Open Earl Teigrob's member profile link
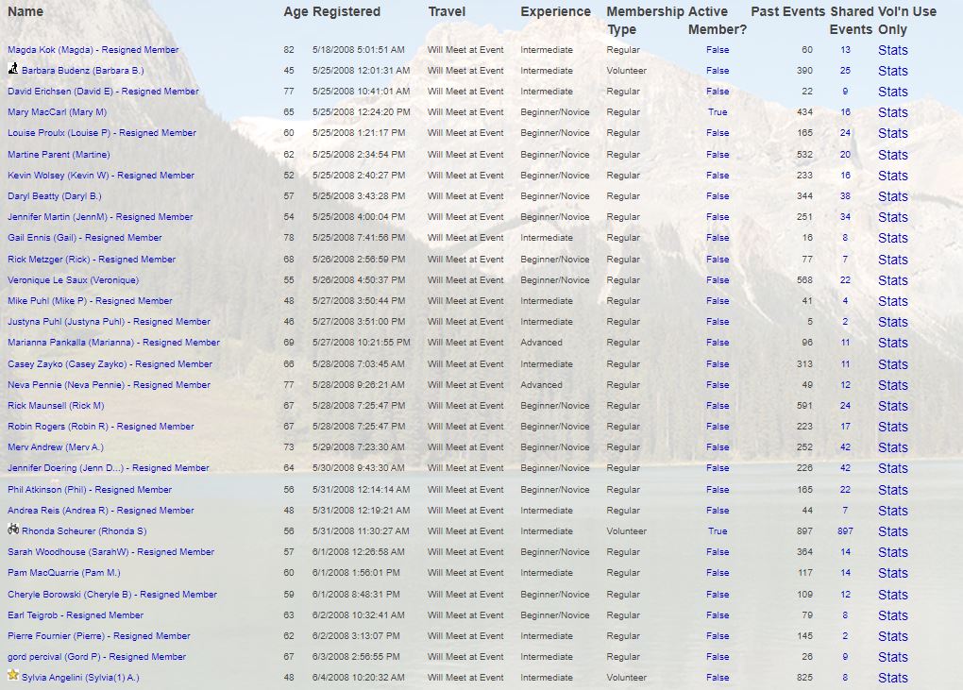This screenshot has width=963, height=690. [76, 615]
